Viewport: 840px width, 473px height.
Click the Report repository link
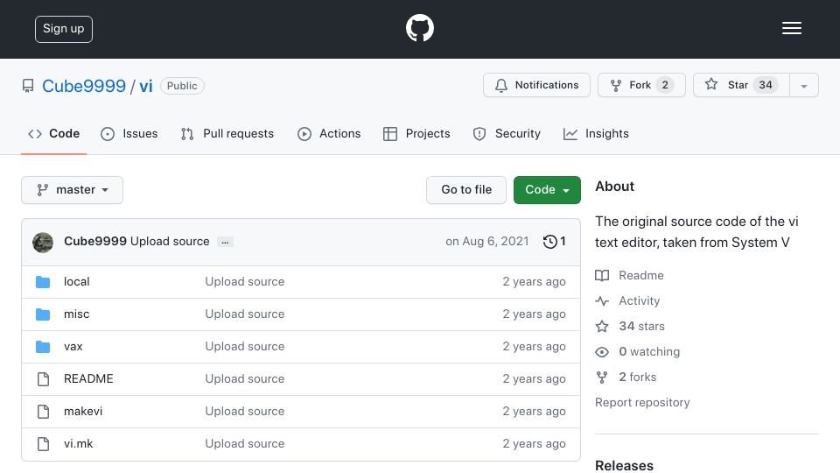click(642, 402)
